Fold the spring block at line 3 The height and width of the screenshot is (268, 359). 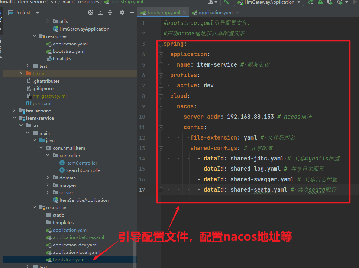(x=161, y=44)
